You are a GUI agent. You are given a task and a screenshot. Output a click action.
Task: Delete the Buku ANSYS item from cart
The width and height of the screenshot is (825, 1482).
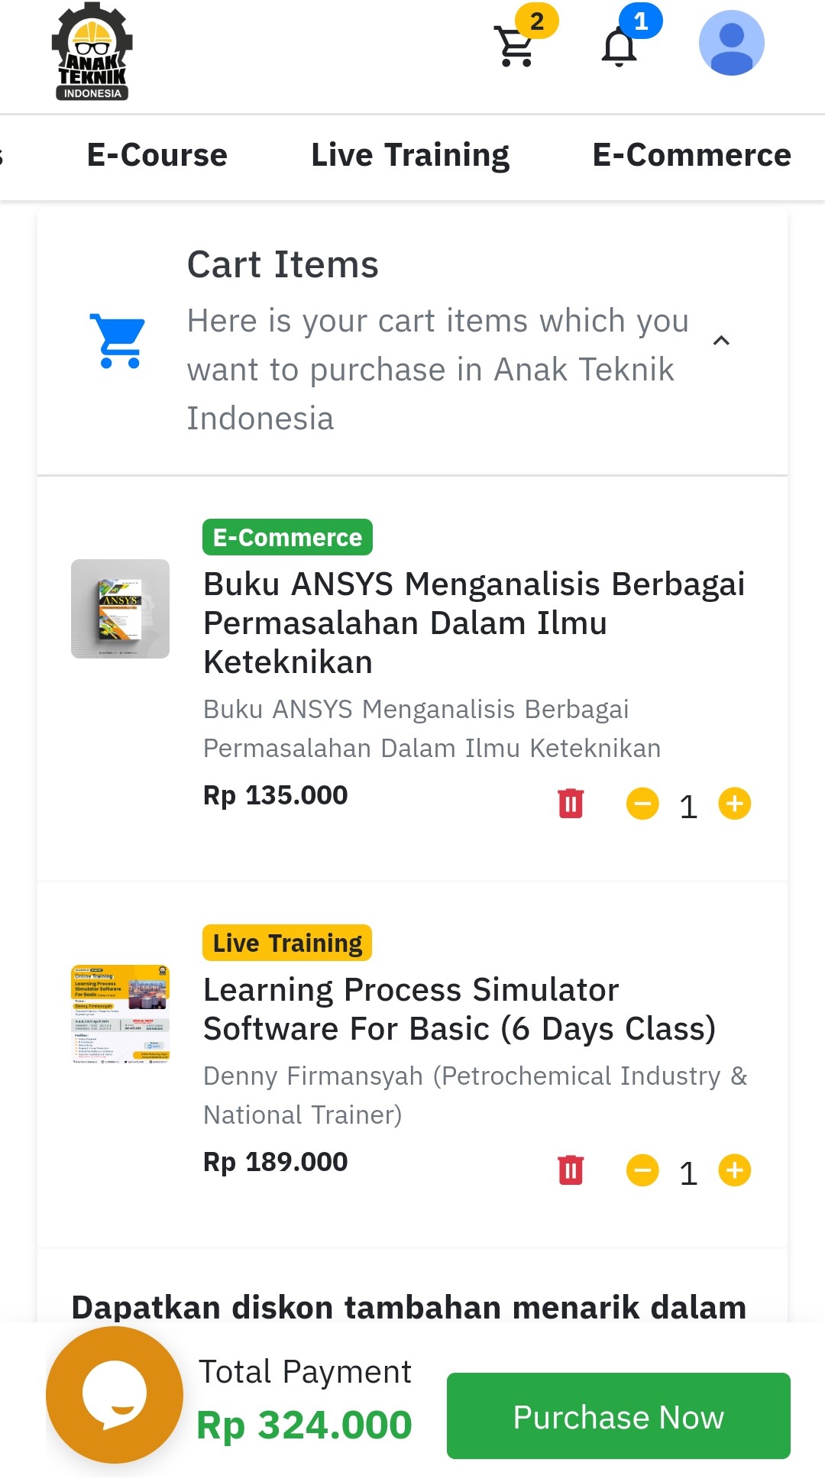tap(571, 804)
